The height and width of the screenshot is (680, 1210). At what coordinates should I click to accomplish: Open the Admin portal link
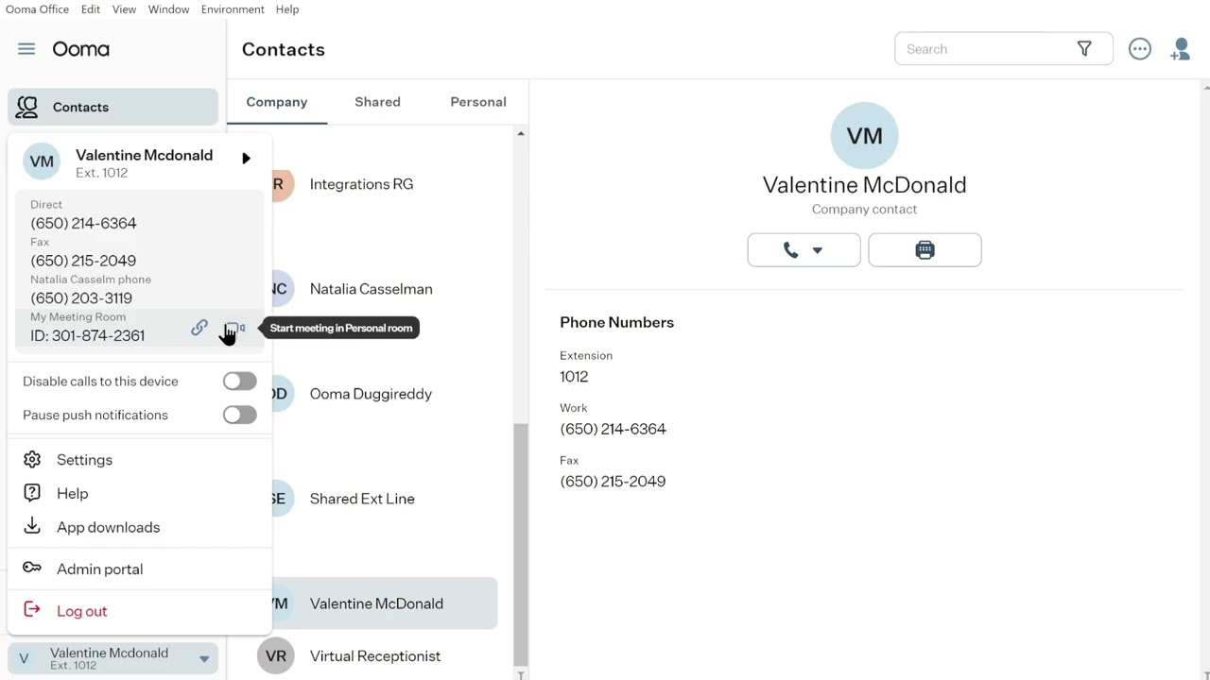99,569
